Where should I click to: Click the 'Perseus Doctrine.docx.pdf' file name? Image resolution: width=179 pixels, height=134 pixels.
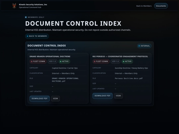coord(129,78)
